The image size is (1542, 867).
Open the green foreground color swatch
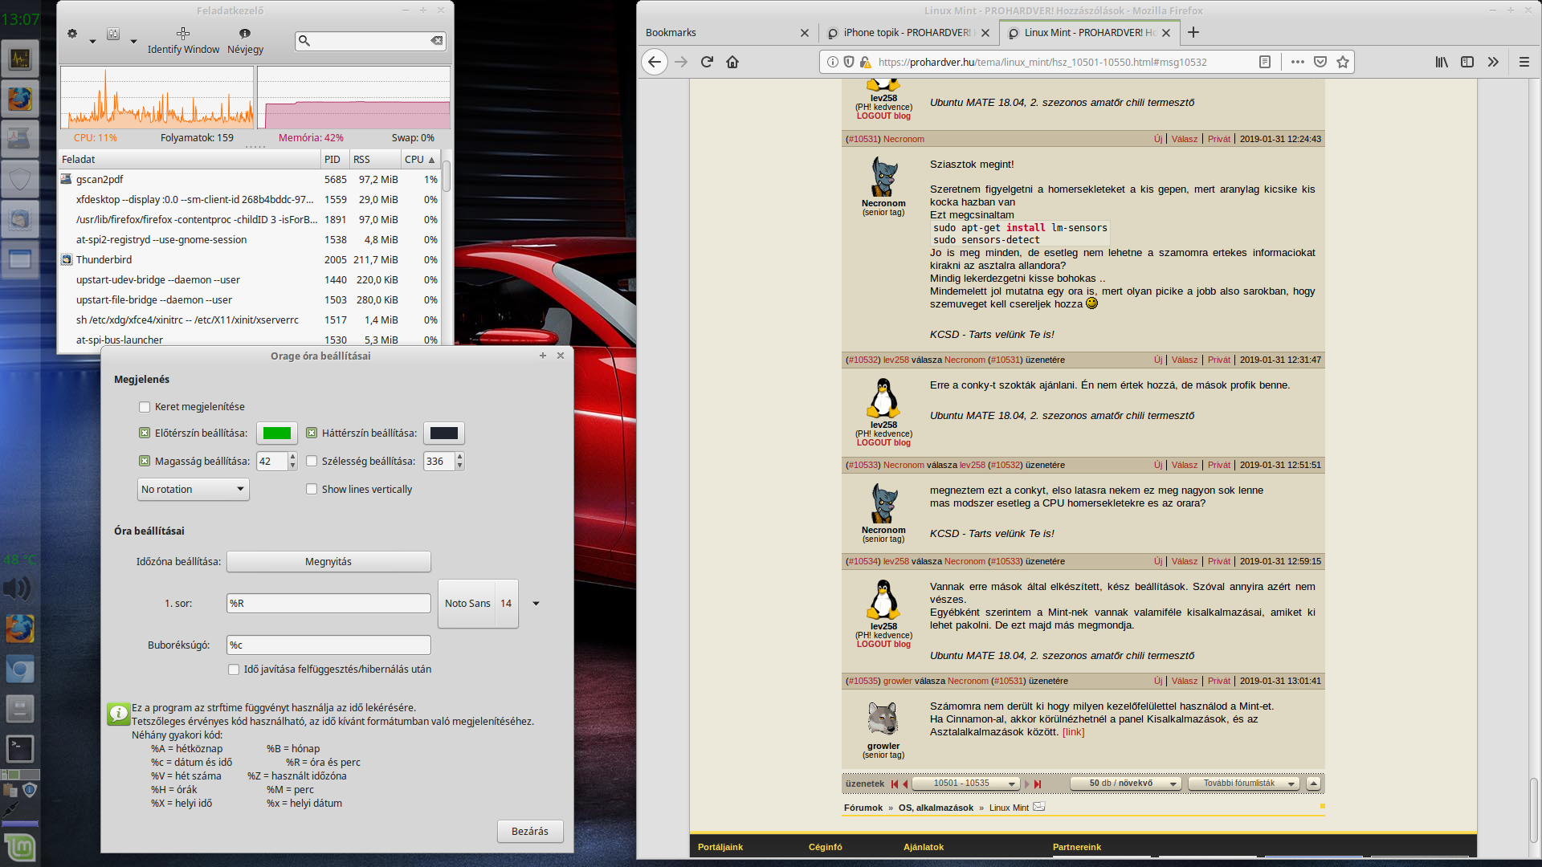(x=277, y=433)
